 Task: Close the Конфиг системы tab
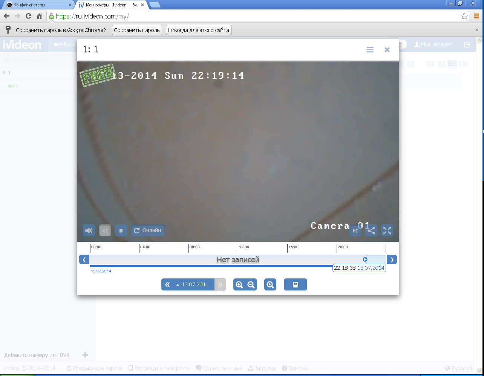(70, 5)
